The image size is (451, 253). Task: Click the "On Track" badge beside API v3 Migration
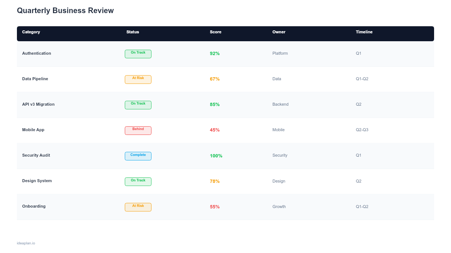coord(138,105)
